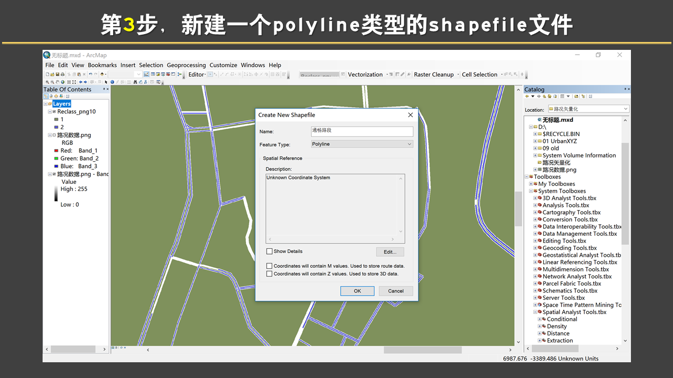Image resolution: width=673 pixels, height=378 pixels.
Task: Click the Save icon in ArcMap
Action: click(57, 75)
